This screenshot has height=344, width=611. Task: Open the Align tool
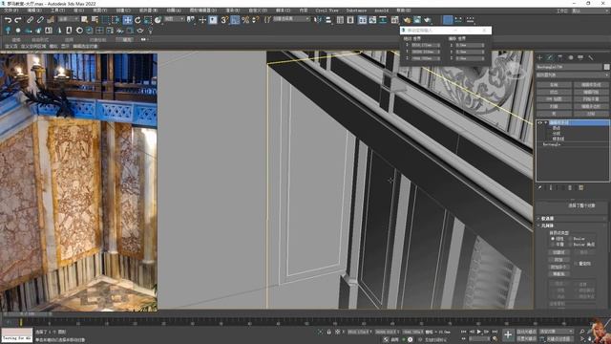click(328, 19)
